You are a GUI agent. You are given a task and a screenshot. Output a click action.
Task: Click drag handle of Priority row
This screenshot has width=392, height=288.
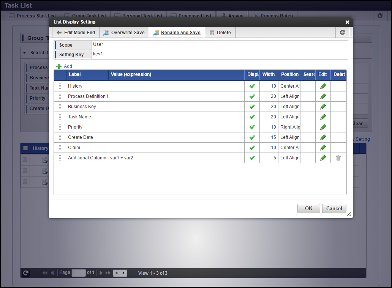tap(60, 127)
